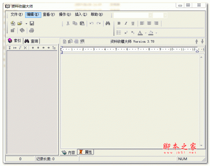Apply the font color button

[x=140, y=33]
